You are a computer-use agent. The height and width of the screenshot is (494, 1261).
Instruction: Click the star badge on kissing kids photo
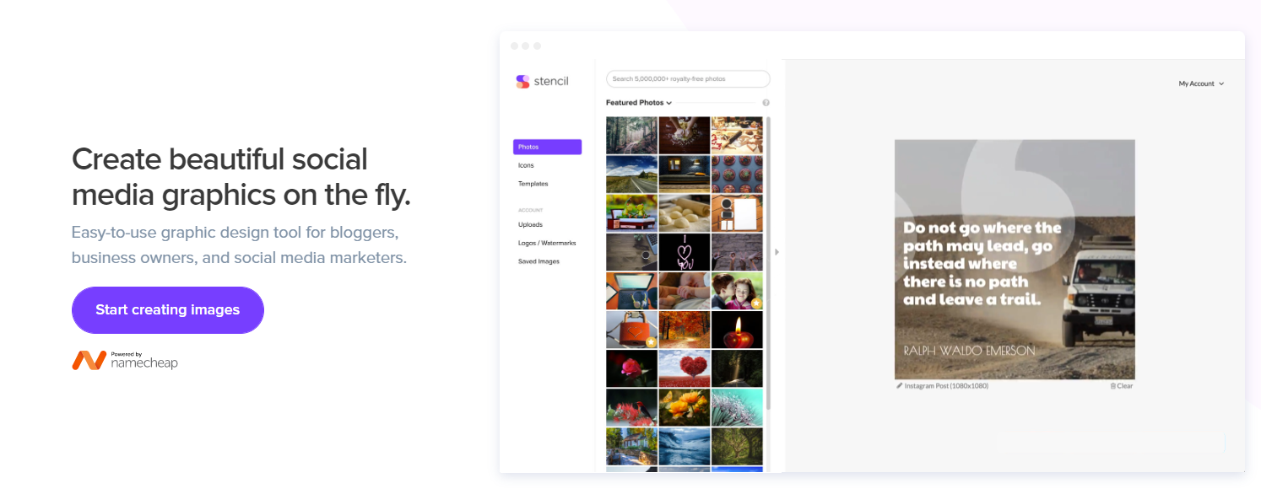(756, 303)
